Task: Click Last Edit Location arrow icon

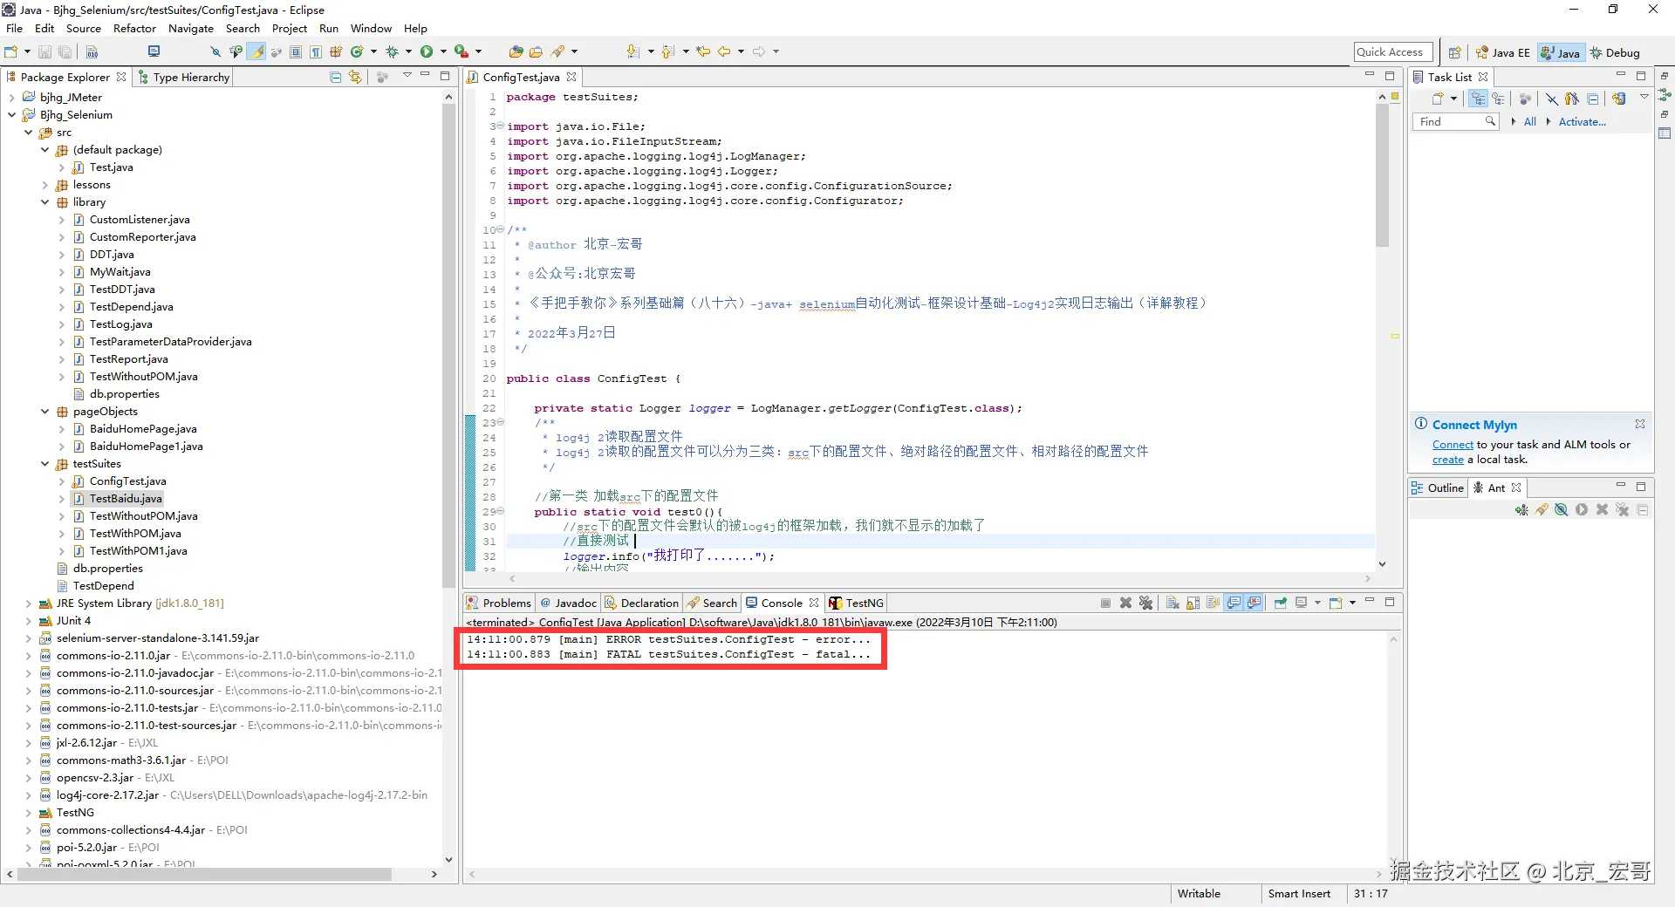Action: point(703,51)
